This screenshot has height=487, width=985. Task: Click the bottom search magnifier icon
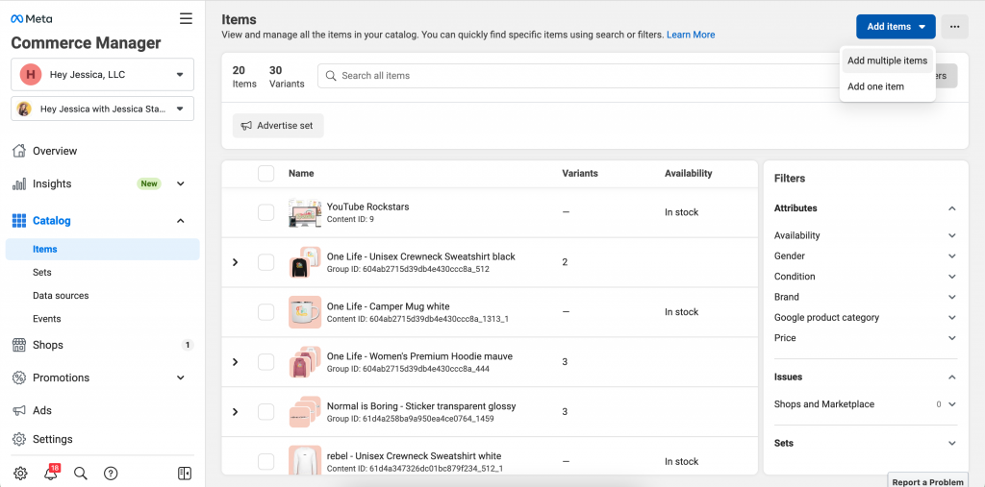[x=81, y=474]
